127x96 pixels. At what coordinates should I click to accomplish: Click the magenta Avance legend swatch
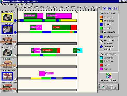(101, 69)
